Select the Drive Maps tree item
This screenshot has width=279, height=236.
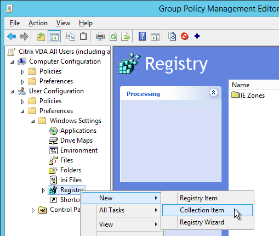76,141
